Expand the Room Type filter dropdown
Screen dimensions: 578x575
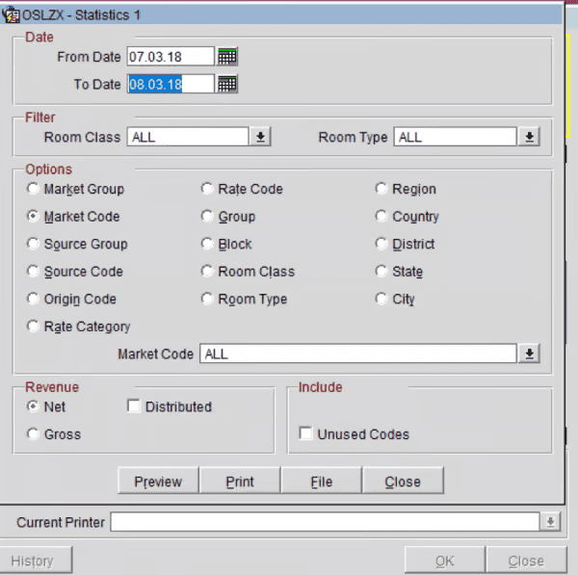point(529,138)
